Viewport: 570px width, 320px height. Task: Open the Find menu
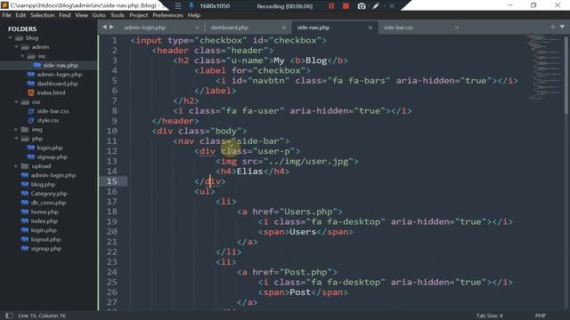point(65,15)
